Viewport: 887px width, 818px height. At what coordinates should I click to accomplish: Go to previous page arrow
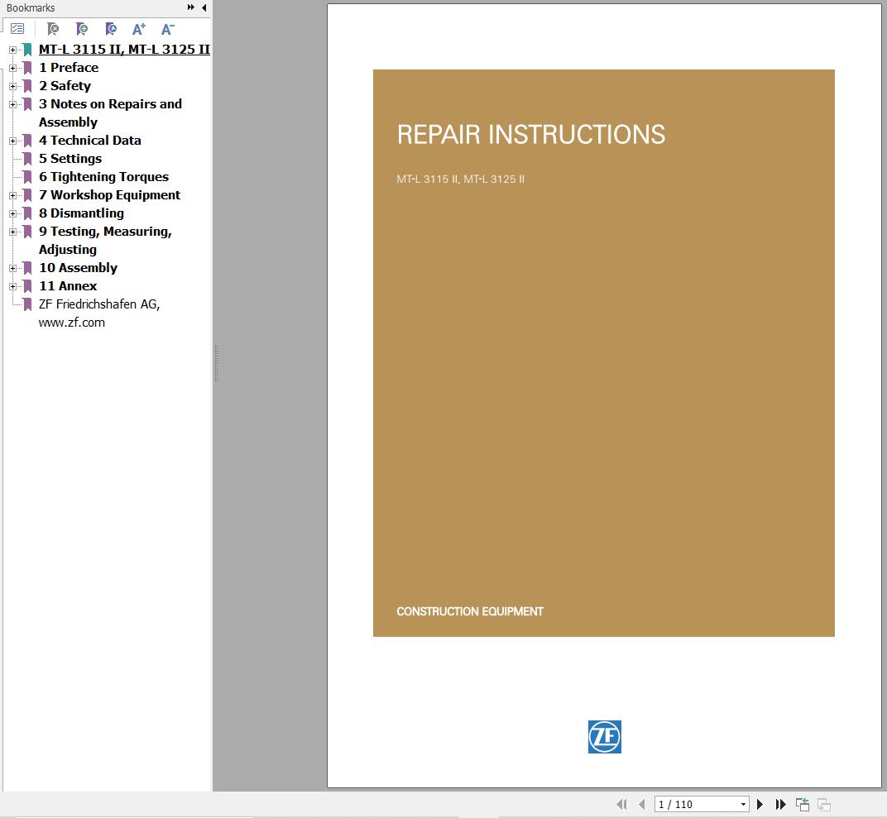click(x=641, y=804)
